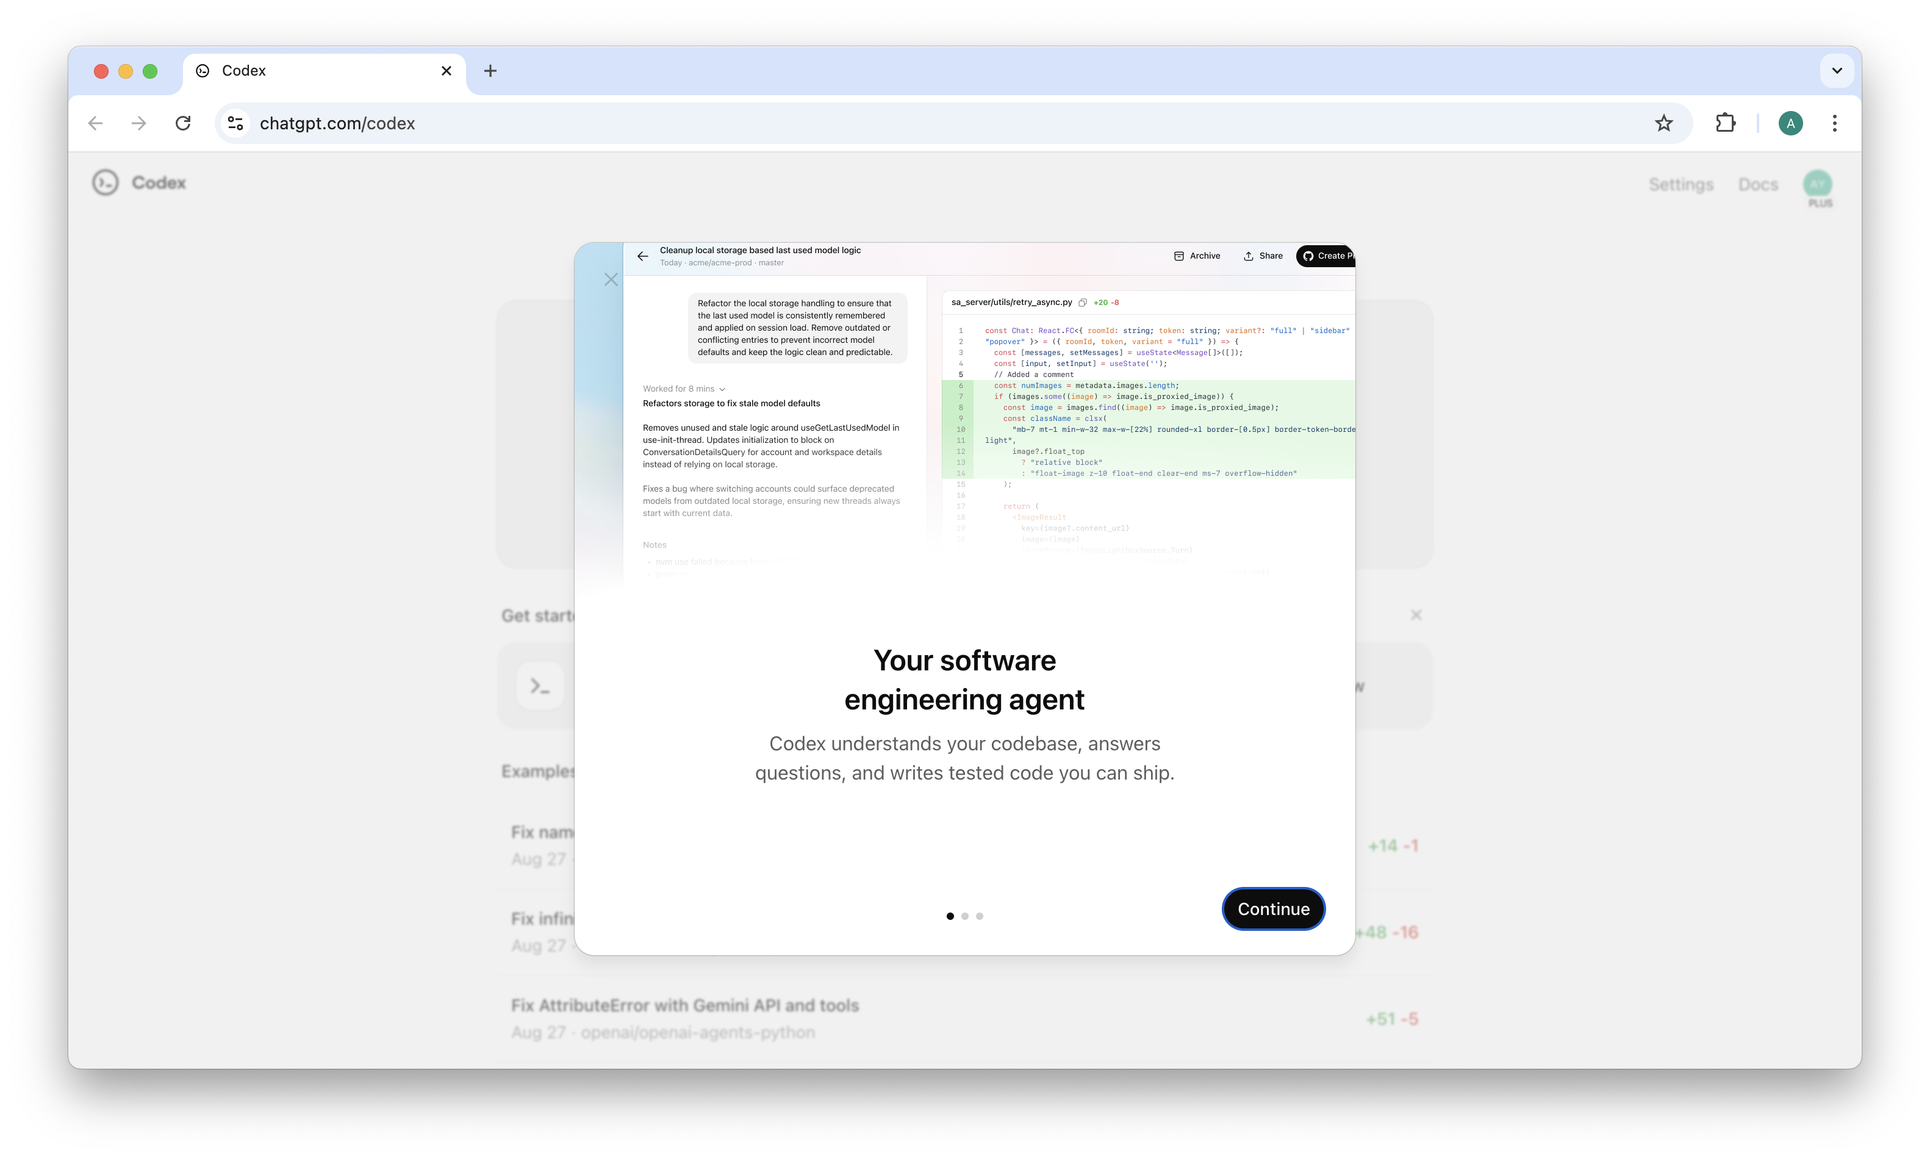Select the first onboarding page dot

[x=950, y=916]
